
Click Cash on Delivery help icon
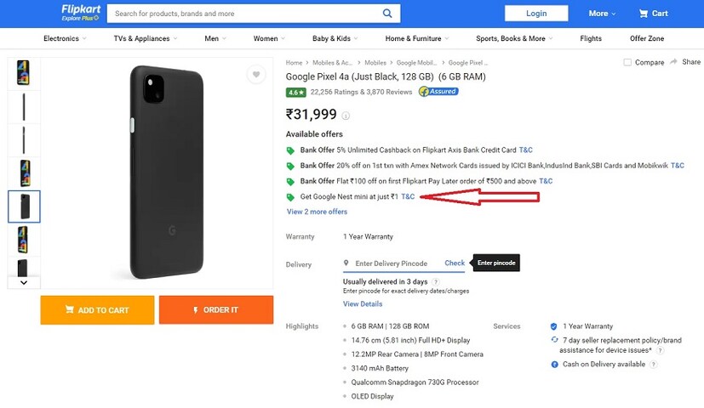[654, 365]
